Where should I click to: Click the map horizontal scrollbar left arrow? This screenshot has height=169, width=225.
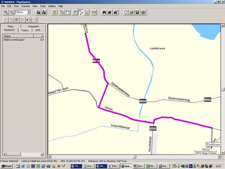tap(49, 156)
